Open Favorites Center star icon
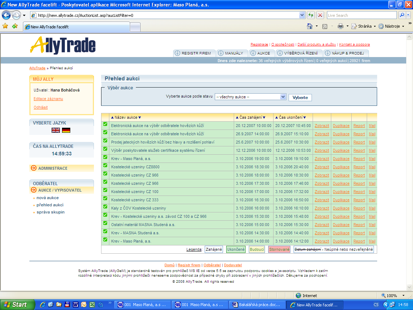The height and width of the screenshot is (310, 413). click(x=5, y=26)
